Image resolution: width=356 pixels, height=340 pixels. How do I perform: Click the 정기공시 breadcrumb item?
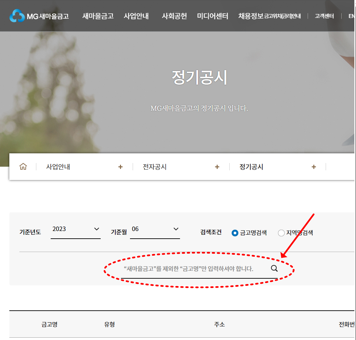pos(251,167)
